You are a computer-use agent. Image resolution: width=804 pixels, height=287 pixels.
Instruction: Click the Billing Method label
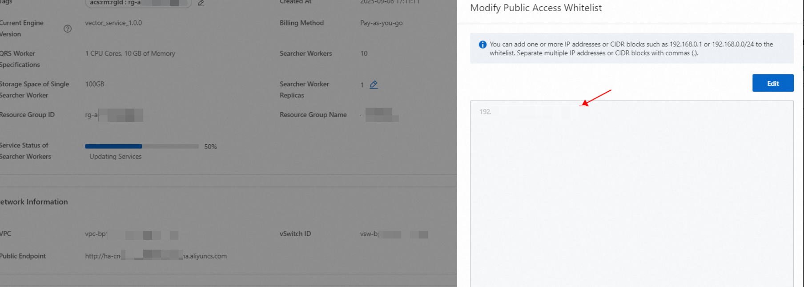(301, 23)
